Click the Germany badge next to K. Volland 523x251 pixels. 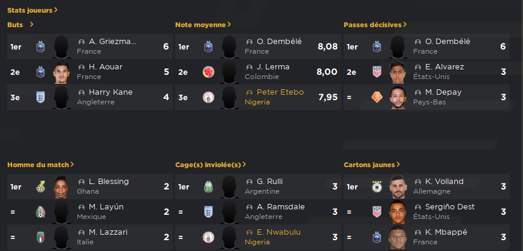point(377,186)
